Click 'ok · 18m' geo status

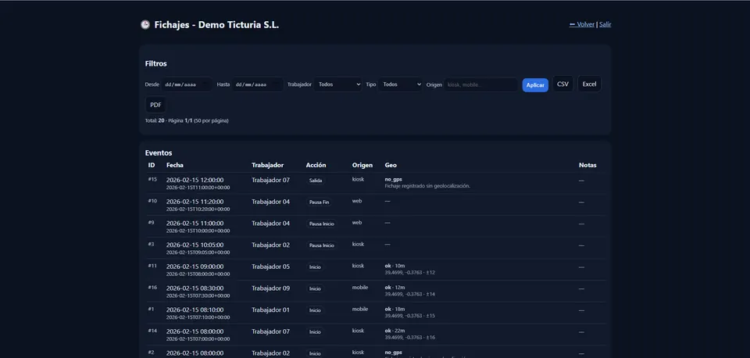395,309
